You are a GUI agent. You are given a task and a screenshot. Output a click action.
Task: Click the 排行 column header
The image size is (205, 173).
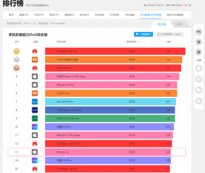point(17,42)
